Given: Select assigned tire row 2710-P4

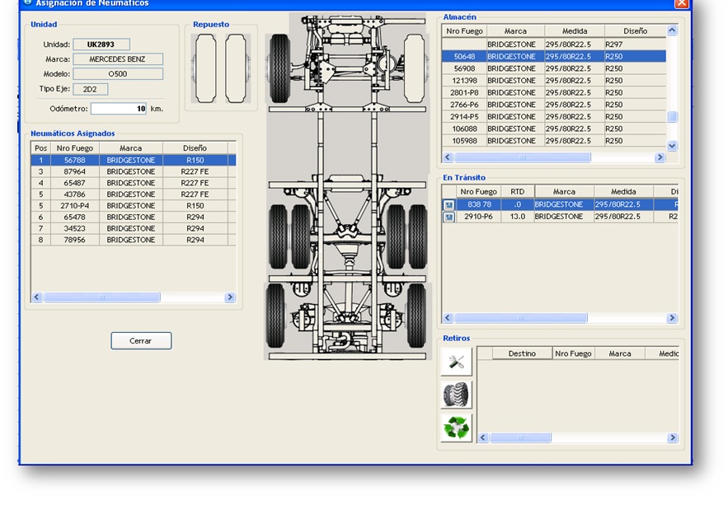Looking at the screenshot, I should point(134,206).
